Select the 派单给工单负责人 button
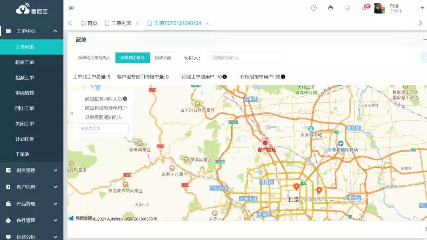Image resolution: width=427 pixels, height=240 pixels. point(94,58)
